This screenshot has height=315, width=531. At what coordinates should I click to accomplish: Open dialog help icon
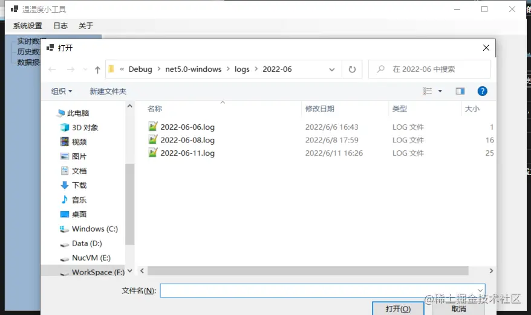(482, 91)
